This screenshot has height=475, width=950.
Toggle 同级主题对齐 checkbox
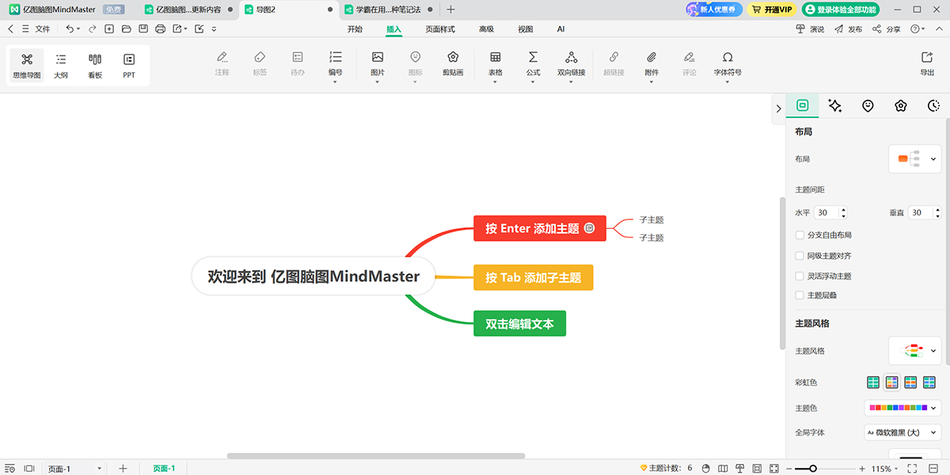click(x=800, y=256)
